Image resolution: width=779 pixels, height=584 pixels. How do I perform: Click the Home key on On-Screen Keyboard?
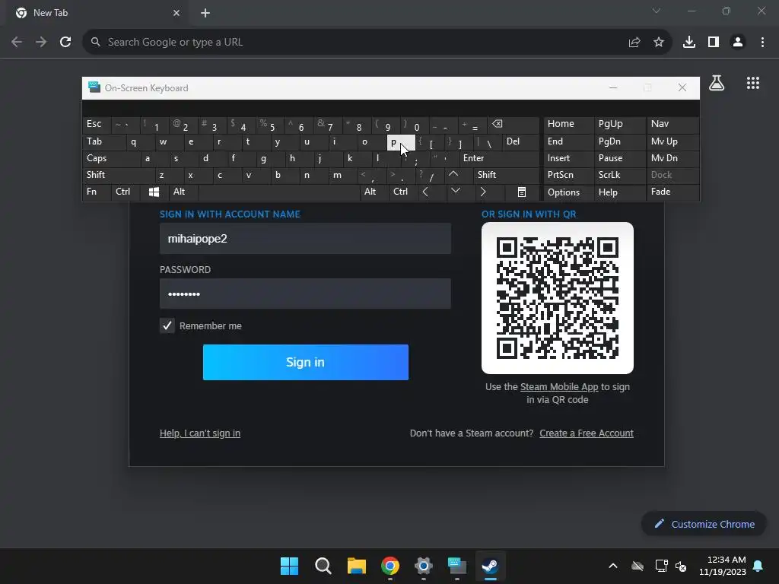click(x=568, y=124)
